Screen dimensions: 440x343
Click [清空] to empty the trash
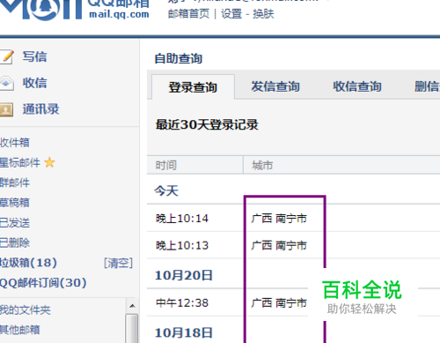[x=118, y=263]
